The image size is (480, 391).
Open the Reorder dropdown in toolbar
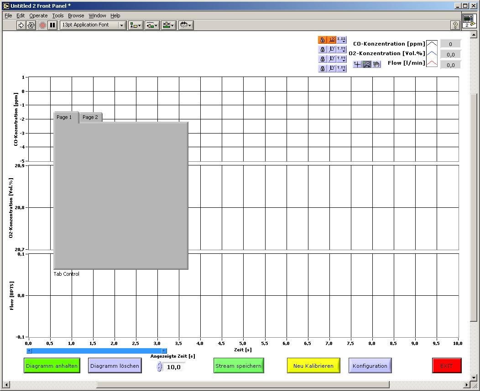point(186,25)
